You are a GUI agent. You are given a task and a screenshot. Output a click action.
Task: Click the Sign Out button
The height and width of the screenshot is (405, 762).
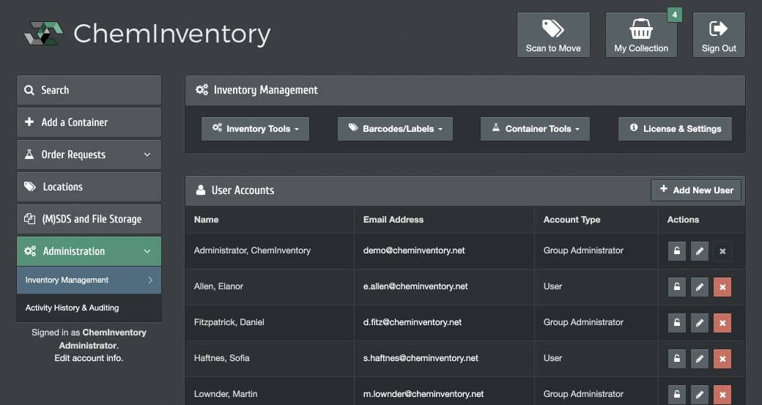tap(719, 35)
